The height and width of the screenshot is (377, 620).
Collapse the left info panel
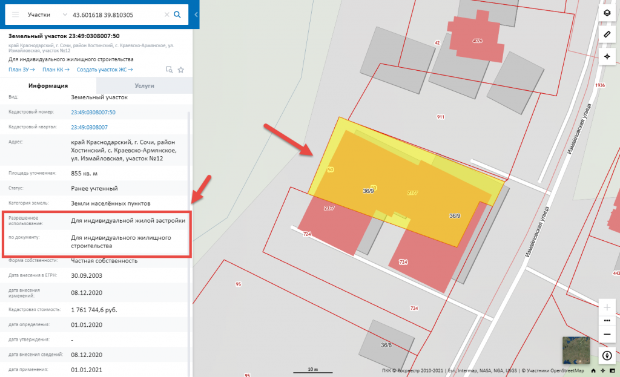[197, 15]
